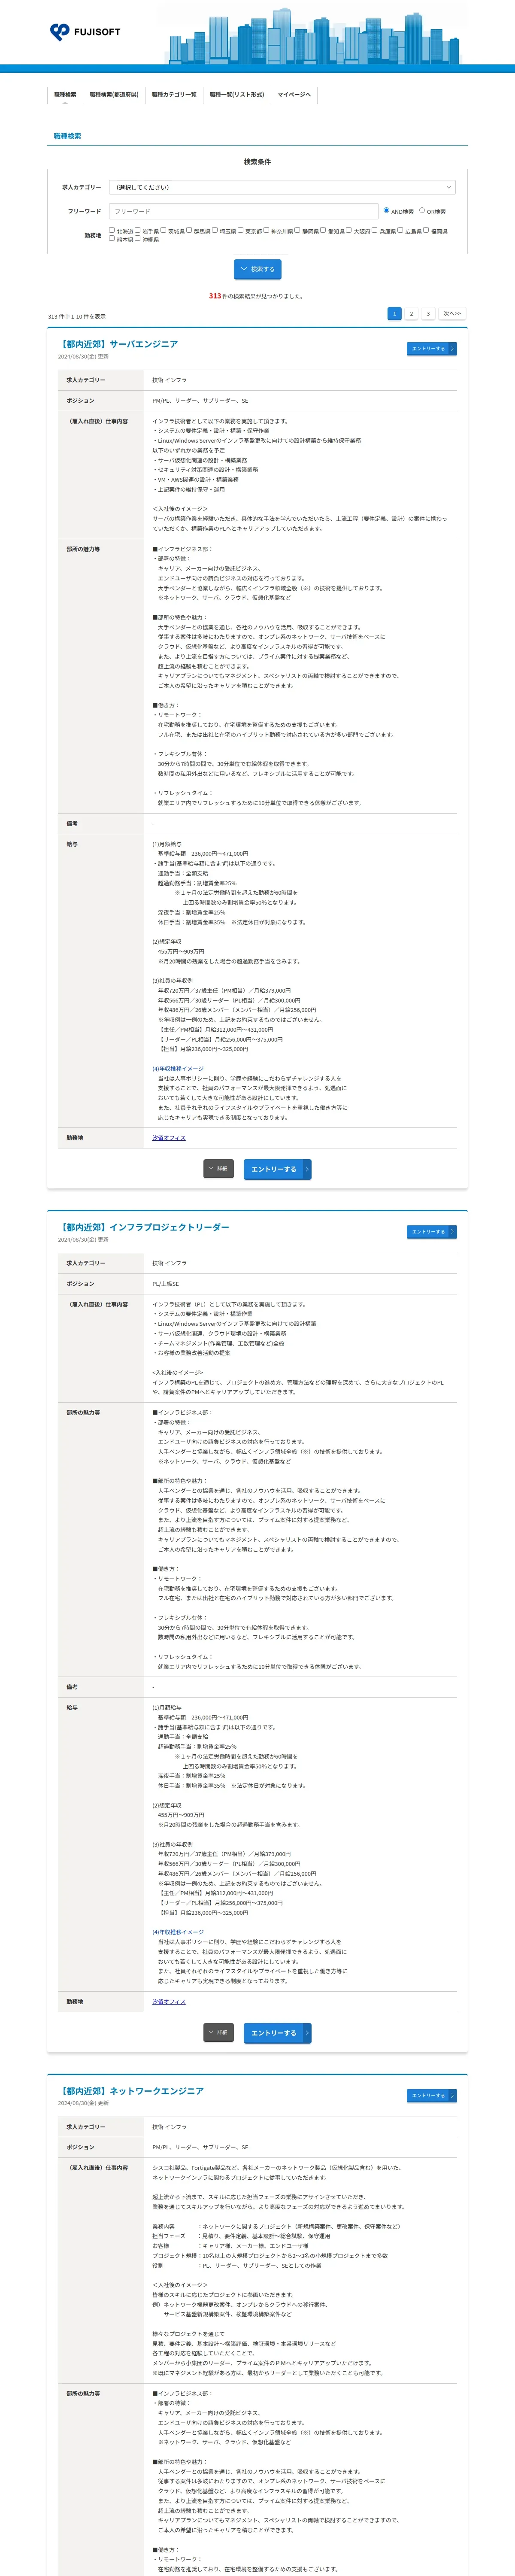Image resolution: width=515 pixels, height=2576 pixels.
Task: Go to results page 1
Action: (x=394, y=313)
